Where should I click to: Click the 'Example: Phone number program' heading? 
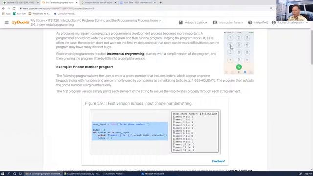[85, 67]
